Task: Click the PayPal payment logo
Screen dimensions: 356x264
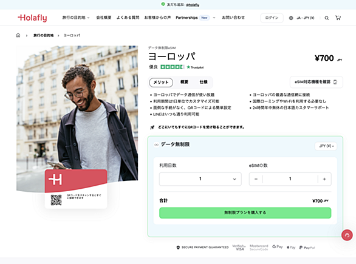Action: point(307,248)
